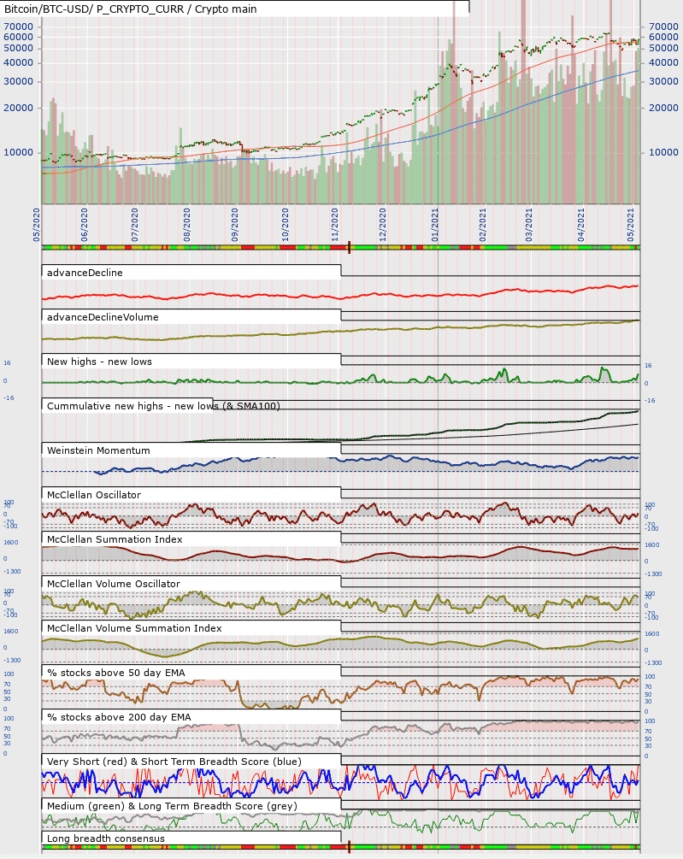Click the 02/2021 date axis label
The image size is (683, 859).
point(482,225)
